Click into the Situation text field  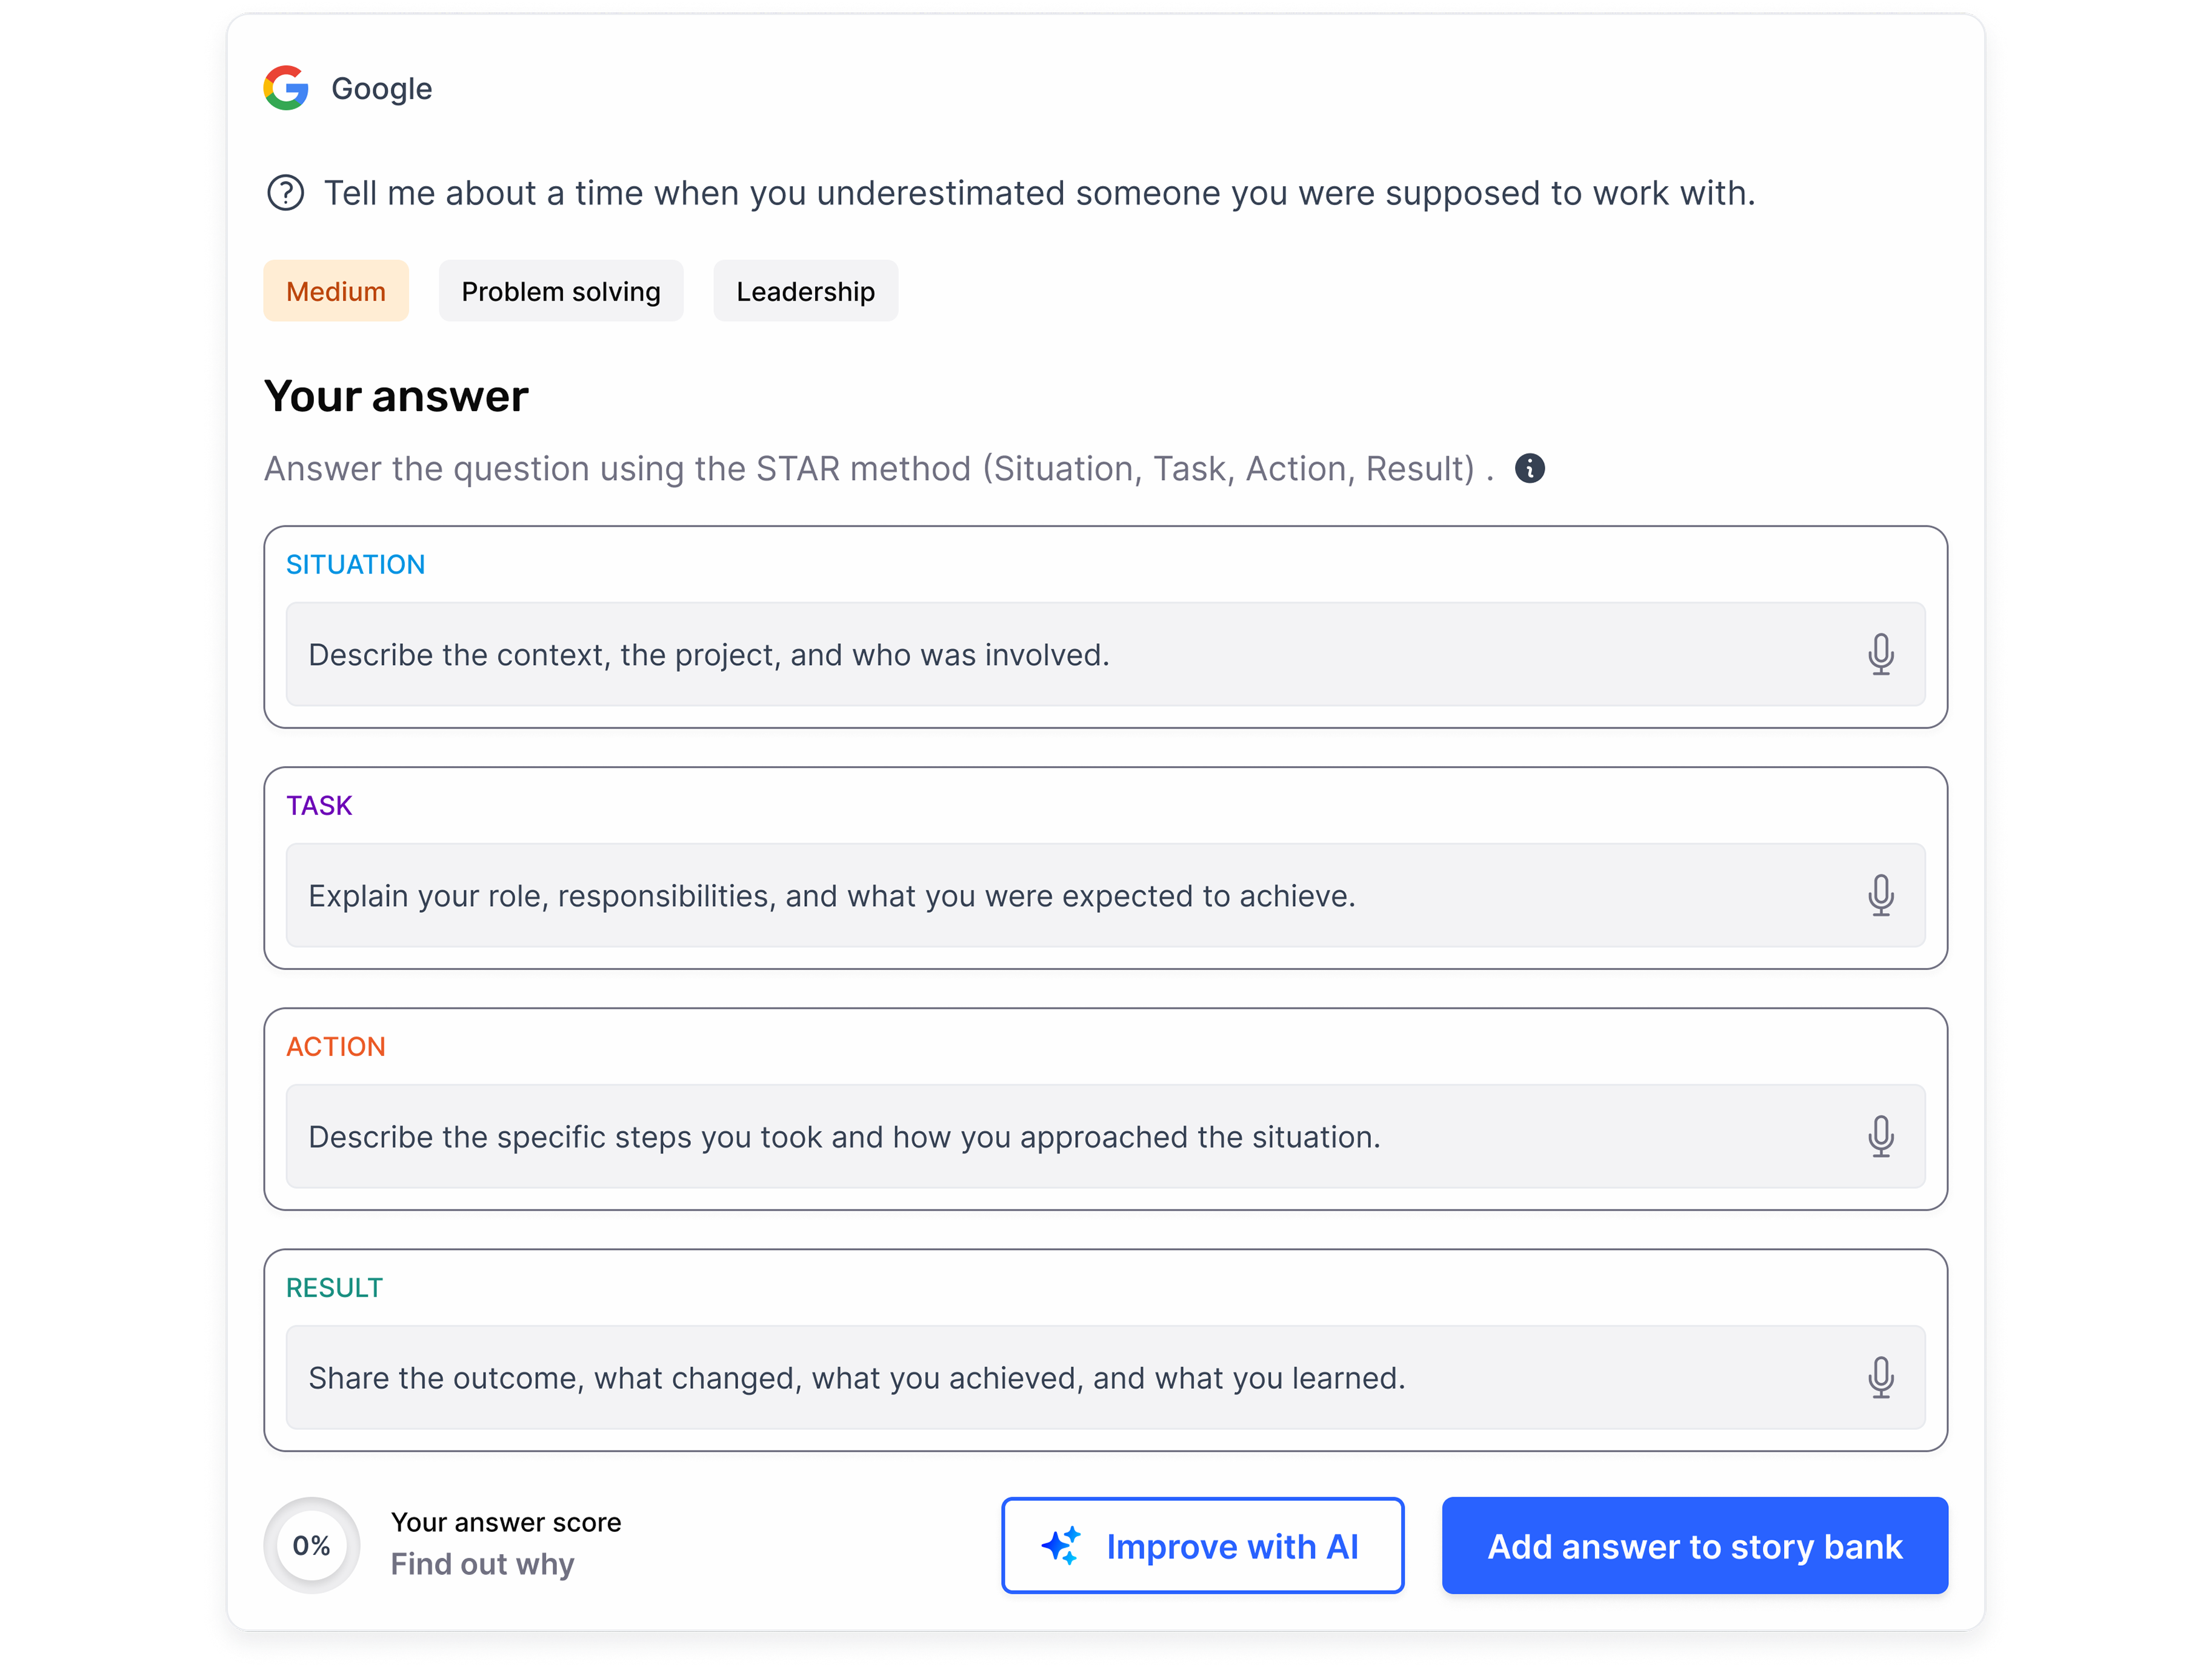(1105, 654)
